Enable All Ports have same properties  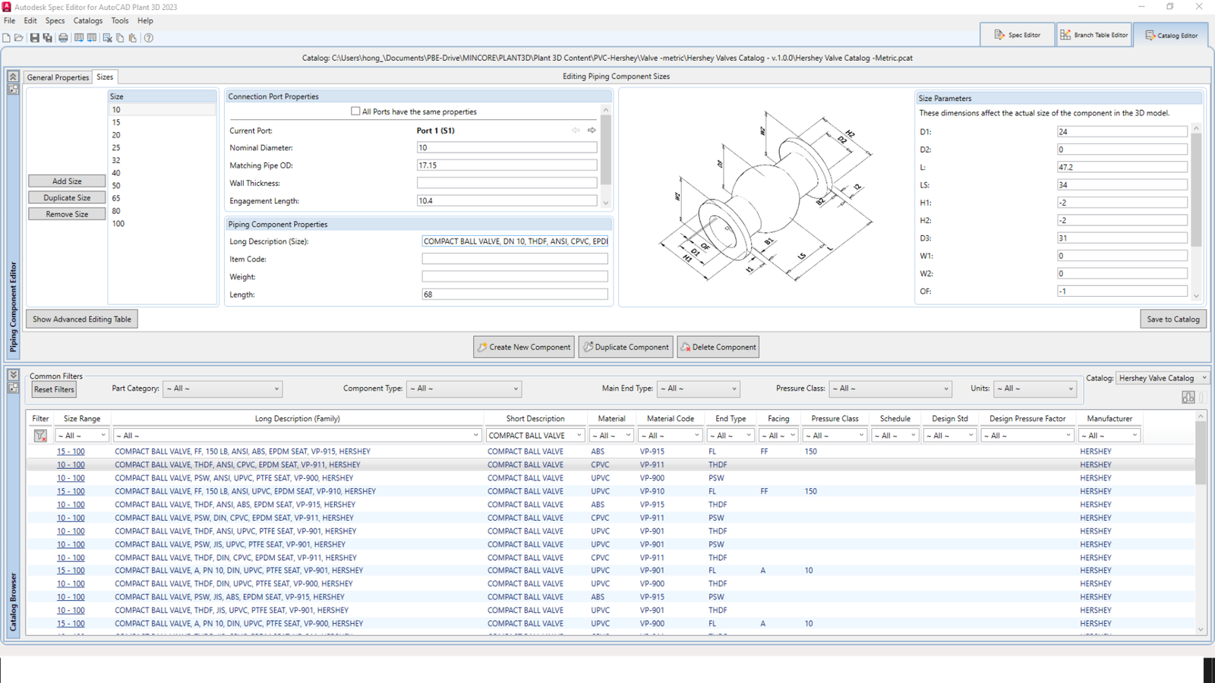tap(355, 112)
